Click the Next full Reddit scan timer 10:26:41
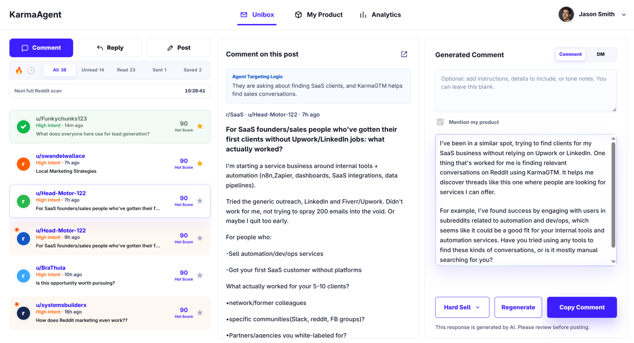 point(195,91)
